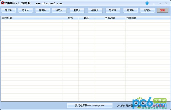Image resolution: width=171 pixels, height=110 pixels.
Task: Sort by the 格式 column header
Action: [70, 18]
